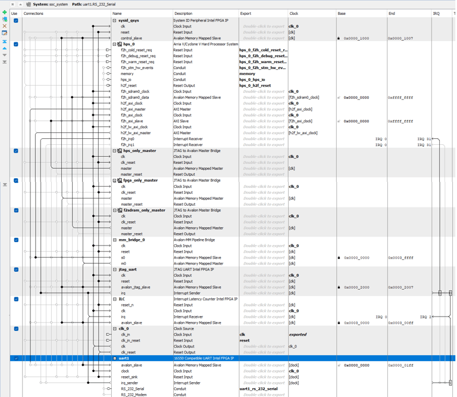457x397 pixels.
Task: Click the up-one-level arrow beside System label
Action: tap(20, 4)
